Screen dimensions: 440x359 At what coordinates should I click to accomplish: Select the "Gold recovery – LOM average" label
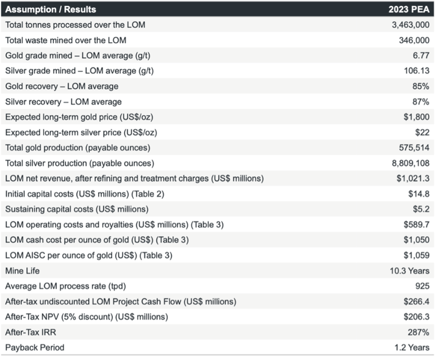62,86
